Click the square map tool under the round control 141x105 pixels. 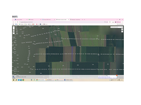point(14,33)
